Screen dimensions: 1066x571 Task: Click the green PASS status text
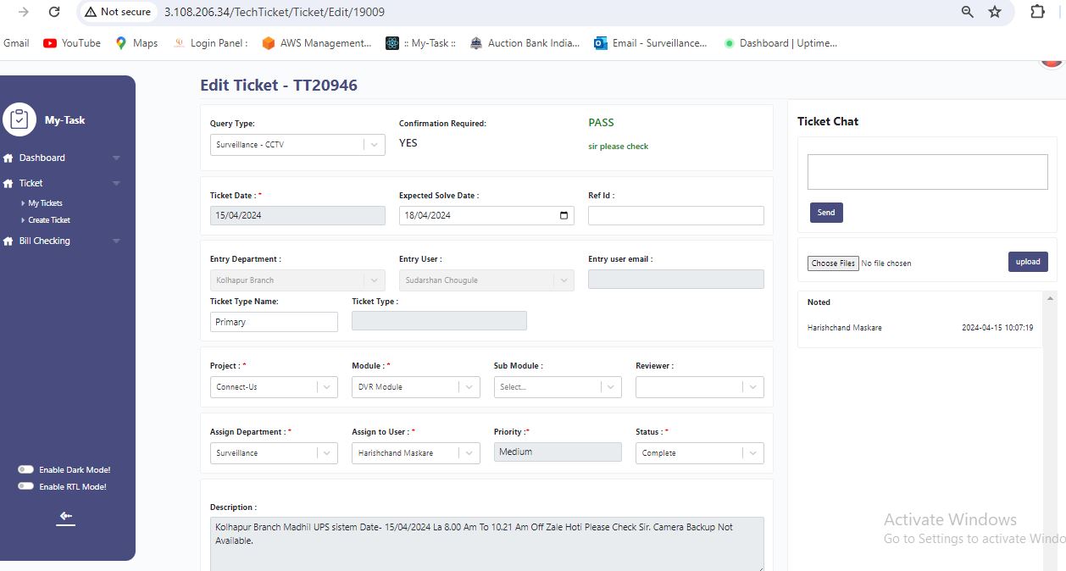(x=601, y=123)
